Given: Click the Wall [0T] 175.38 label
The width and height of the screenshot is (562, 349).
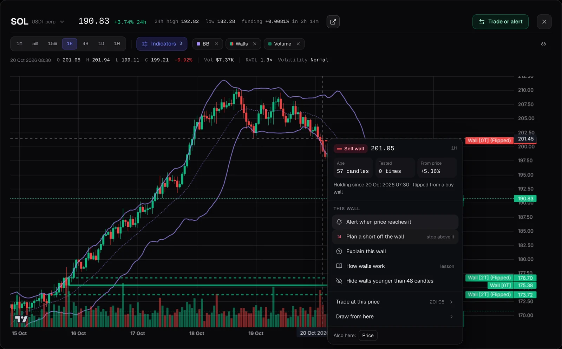Looking at the screenshot, I should pyautogui.click(x=501, y=286).
